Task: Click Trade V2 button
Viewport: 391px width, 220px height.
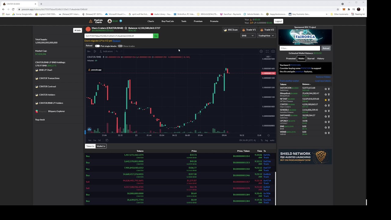Action: click(267, 30)
